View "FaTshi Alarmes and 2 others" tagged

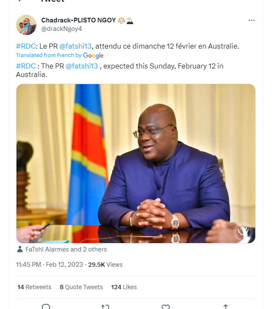[x=66, y=249]
